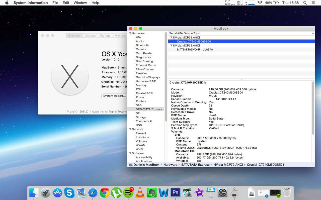The image size is (321, 200).
Task: Open Google Chrome from the Dock
Action: [x=105, y=192]
